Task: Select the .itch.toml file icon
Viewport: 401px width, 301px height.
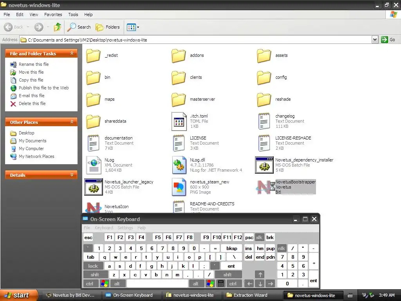Action: (179, 121)
